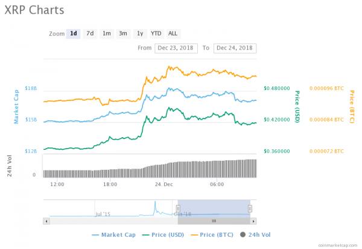Click the 24. Dec time axis label

pyautogui.click(x=164, y=184)
